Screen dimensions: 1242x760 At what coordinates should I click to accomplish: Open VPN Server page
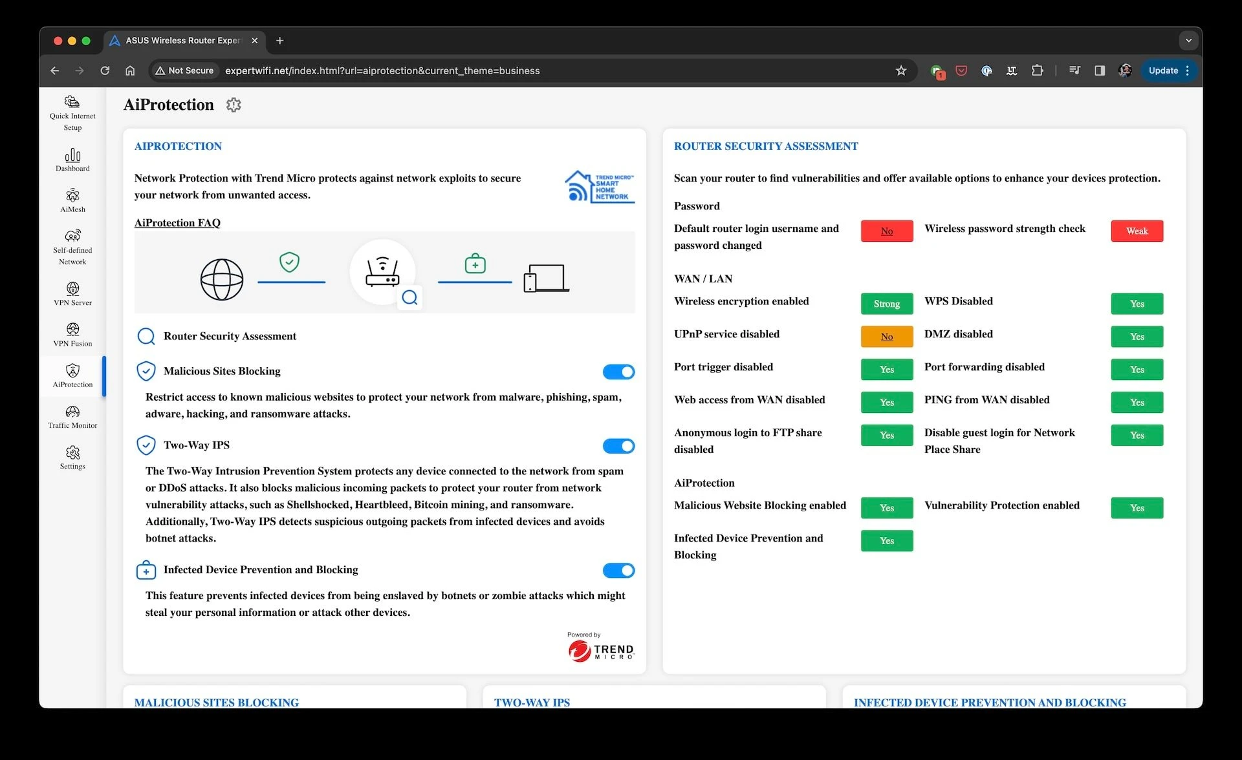72,293
